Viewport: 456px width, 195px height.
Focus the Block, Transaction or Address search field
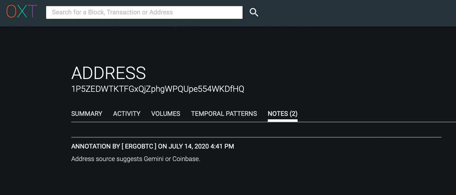click(x=144, y=12)
